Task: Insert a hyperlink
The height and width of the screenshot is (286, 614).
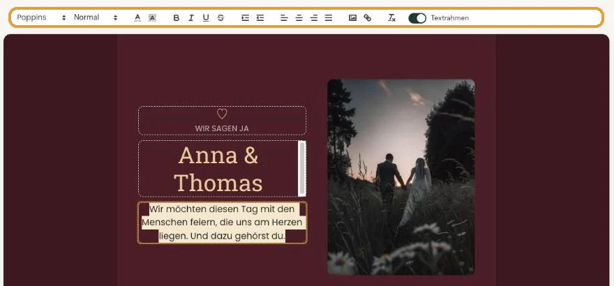Action: point(367,17)
